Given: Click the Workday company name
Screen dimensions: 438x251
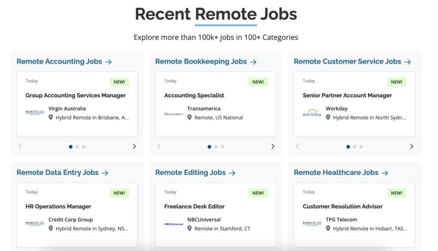Looking at the screenshot, I should 337,108.
